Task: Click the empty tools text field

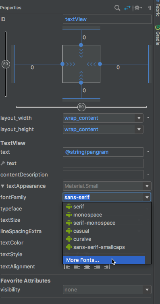Action: pos(103,163)
